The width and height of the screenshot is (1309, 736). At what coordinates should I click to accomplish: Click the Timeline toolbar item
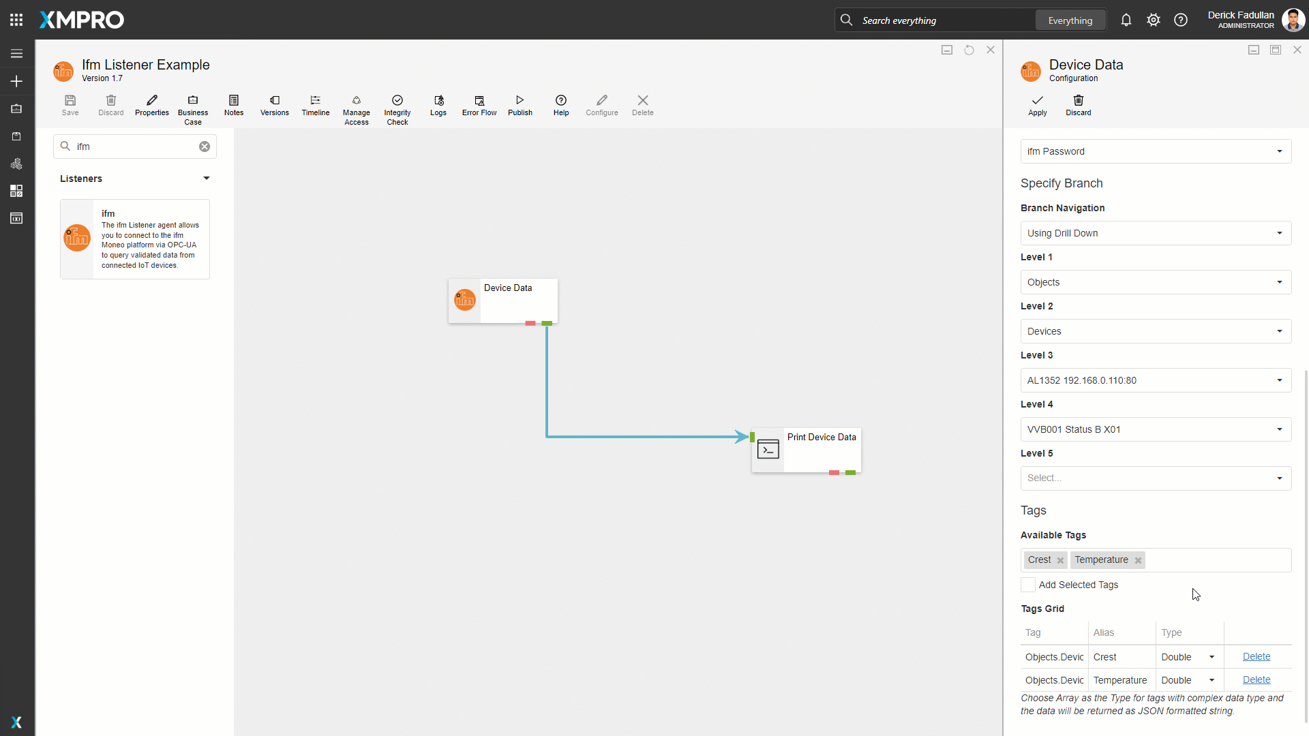tap(316, 105)
